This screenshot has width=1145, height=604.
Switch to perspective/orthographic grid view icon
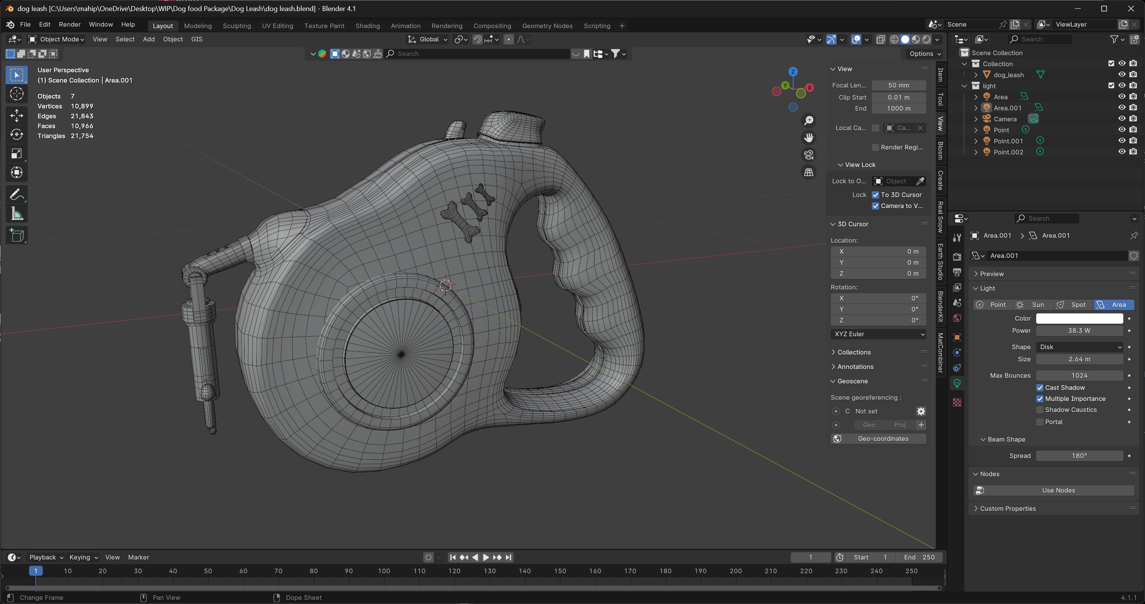(808, 172)
